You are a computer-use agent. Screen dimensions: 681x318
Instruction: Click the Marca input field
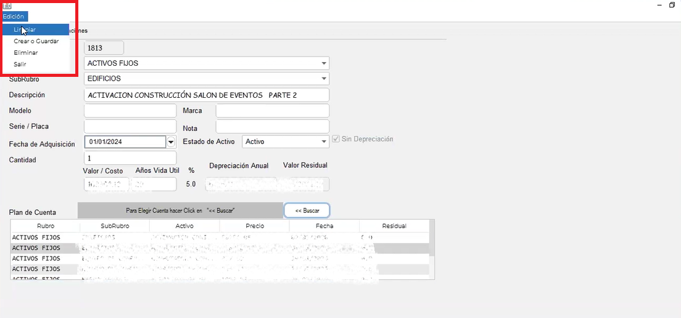point(272,111)
